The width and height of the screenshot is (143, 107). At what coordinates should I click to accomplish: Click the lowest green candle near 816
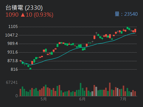pos(30,69)
